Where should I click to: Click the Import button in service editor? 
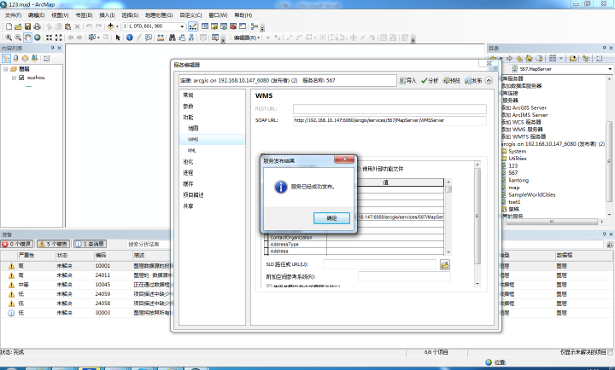[x=408, y=80]
